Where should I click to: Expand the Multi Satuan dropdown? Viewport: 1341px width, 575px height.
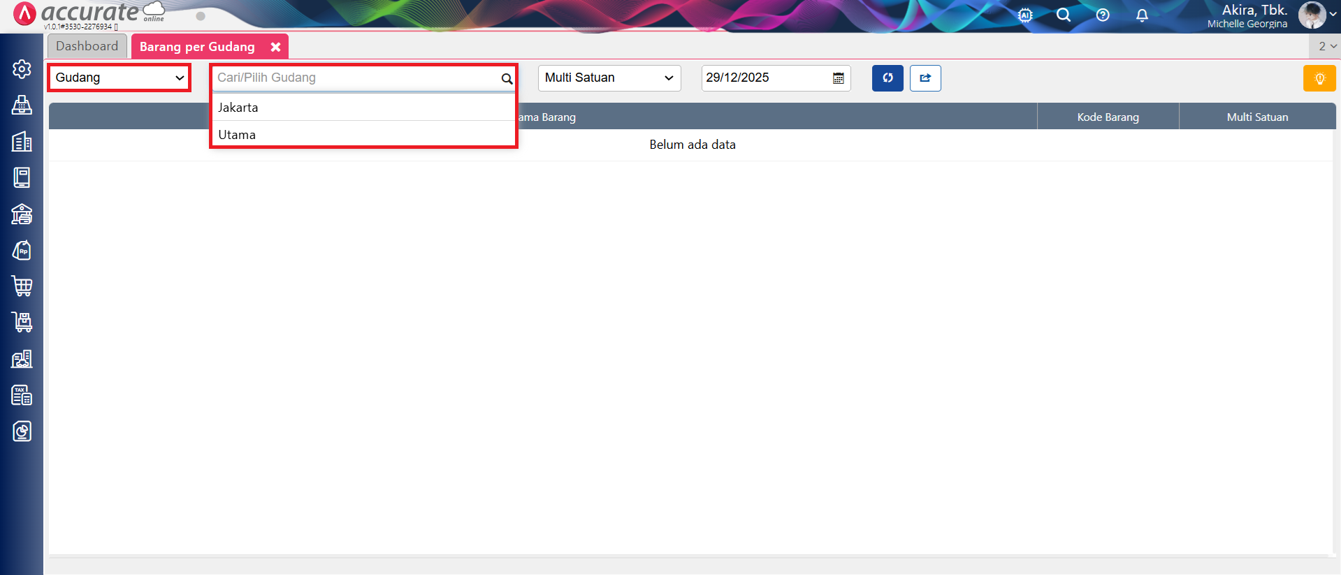coord(609,78)
